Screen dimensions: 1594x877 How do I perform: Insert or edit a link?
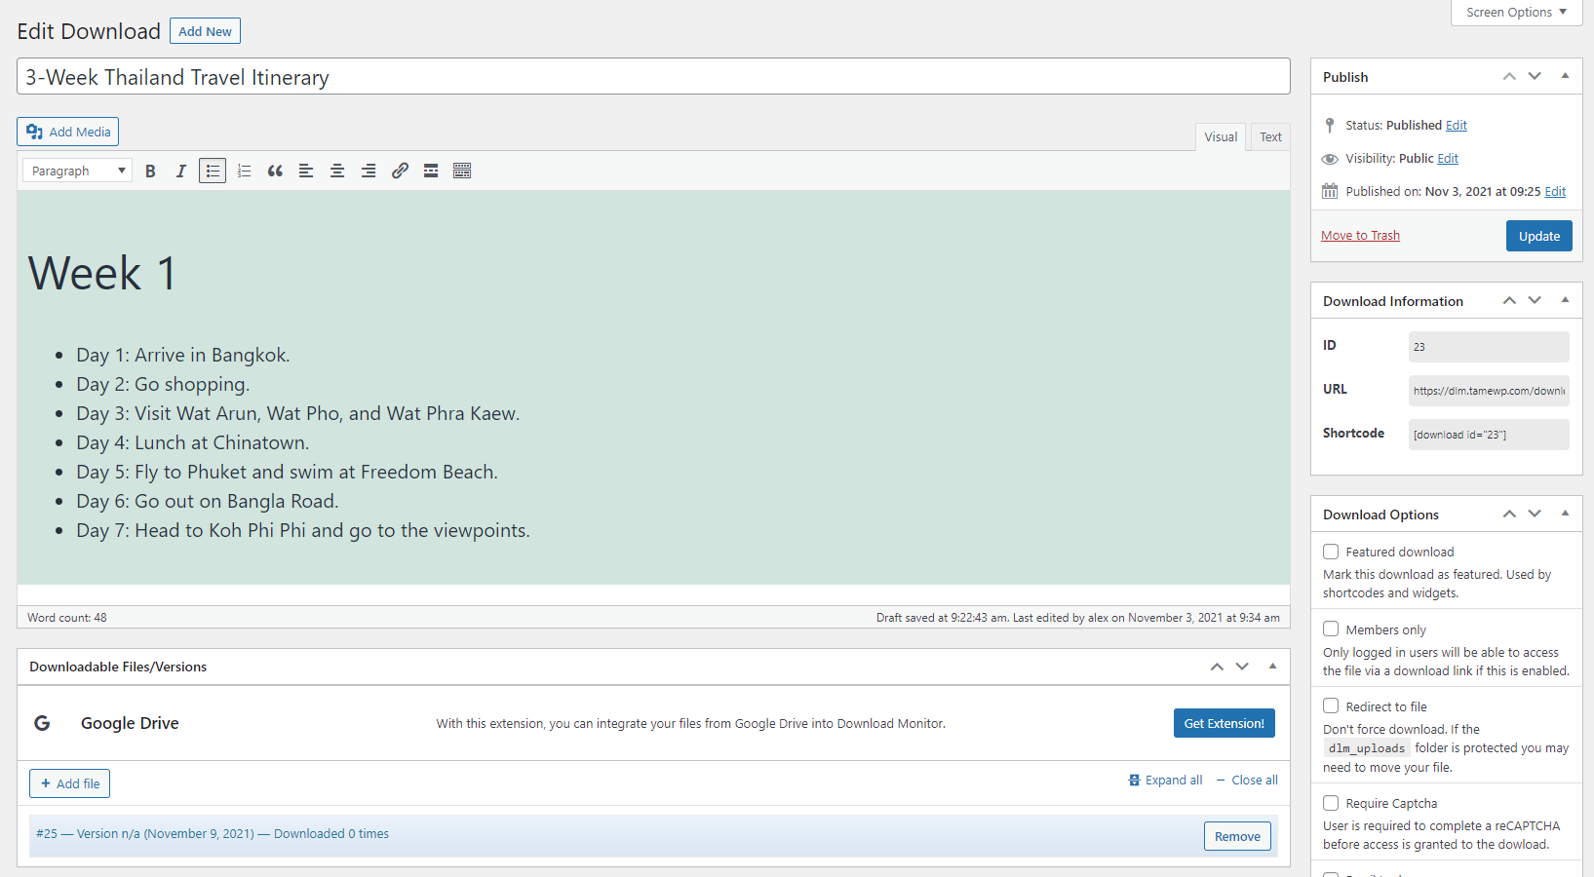(400, 172)
